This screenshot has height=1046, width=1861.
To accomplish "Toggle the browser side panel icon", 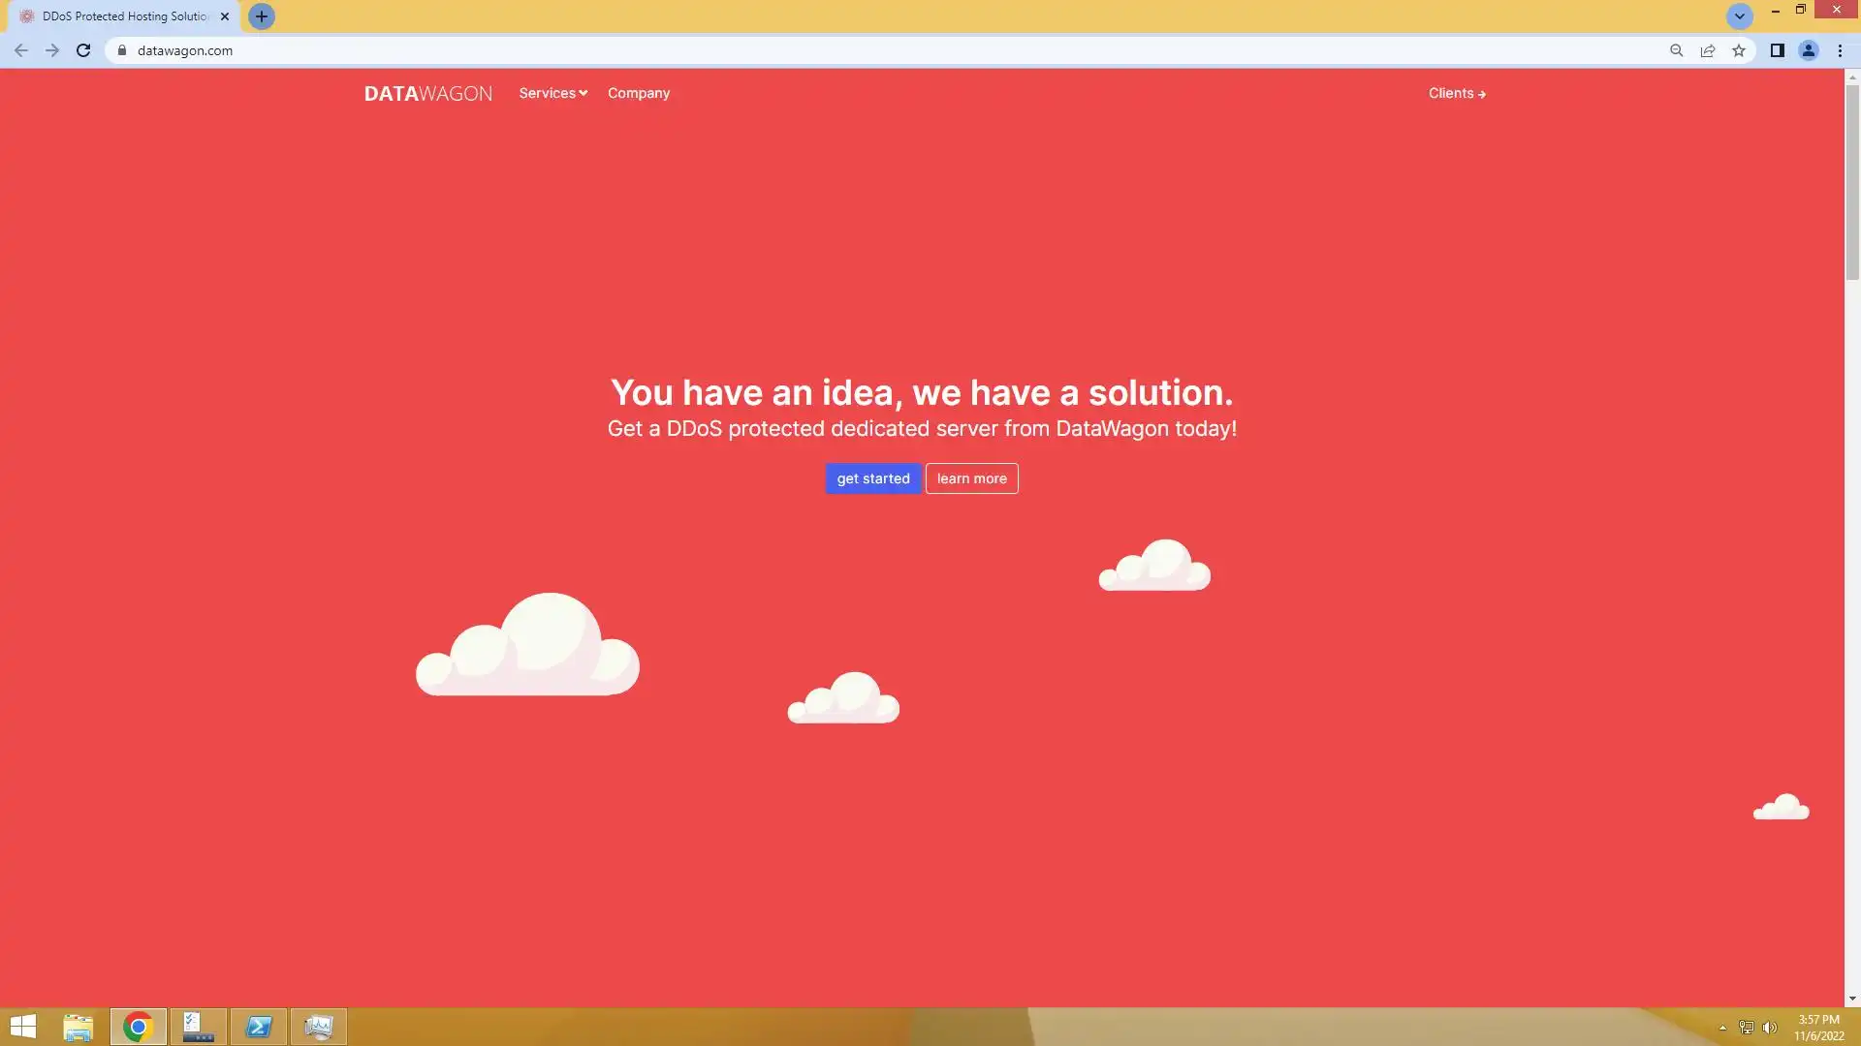I will click(x=1777, y=50).
